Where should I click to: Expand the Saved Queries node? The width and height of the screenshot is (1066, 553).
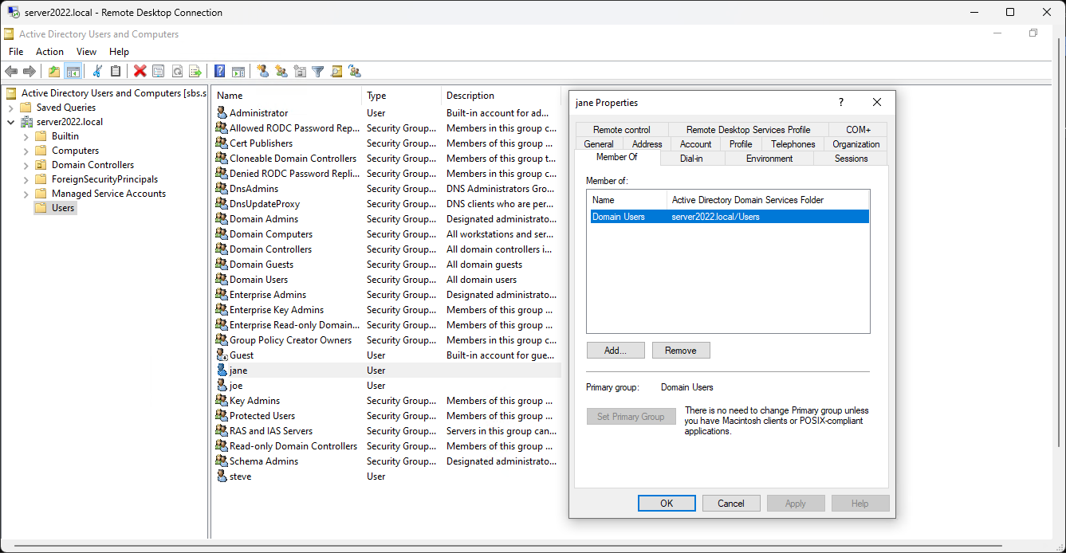pyautogui.click(x=11, y=108)
